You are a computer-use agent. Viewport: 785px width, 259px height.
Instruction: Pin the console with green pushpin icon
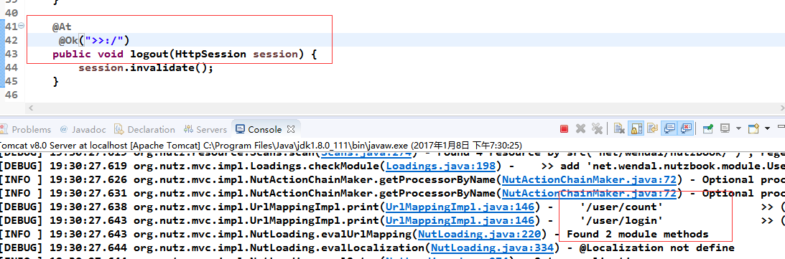pos(707,128)
